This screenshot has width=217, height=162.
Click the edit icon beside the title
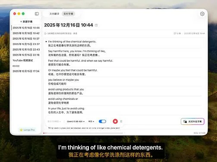coord(96,25)
